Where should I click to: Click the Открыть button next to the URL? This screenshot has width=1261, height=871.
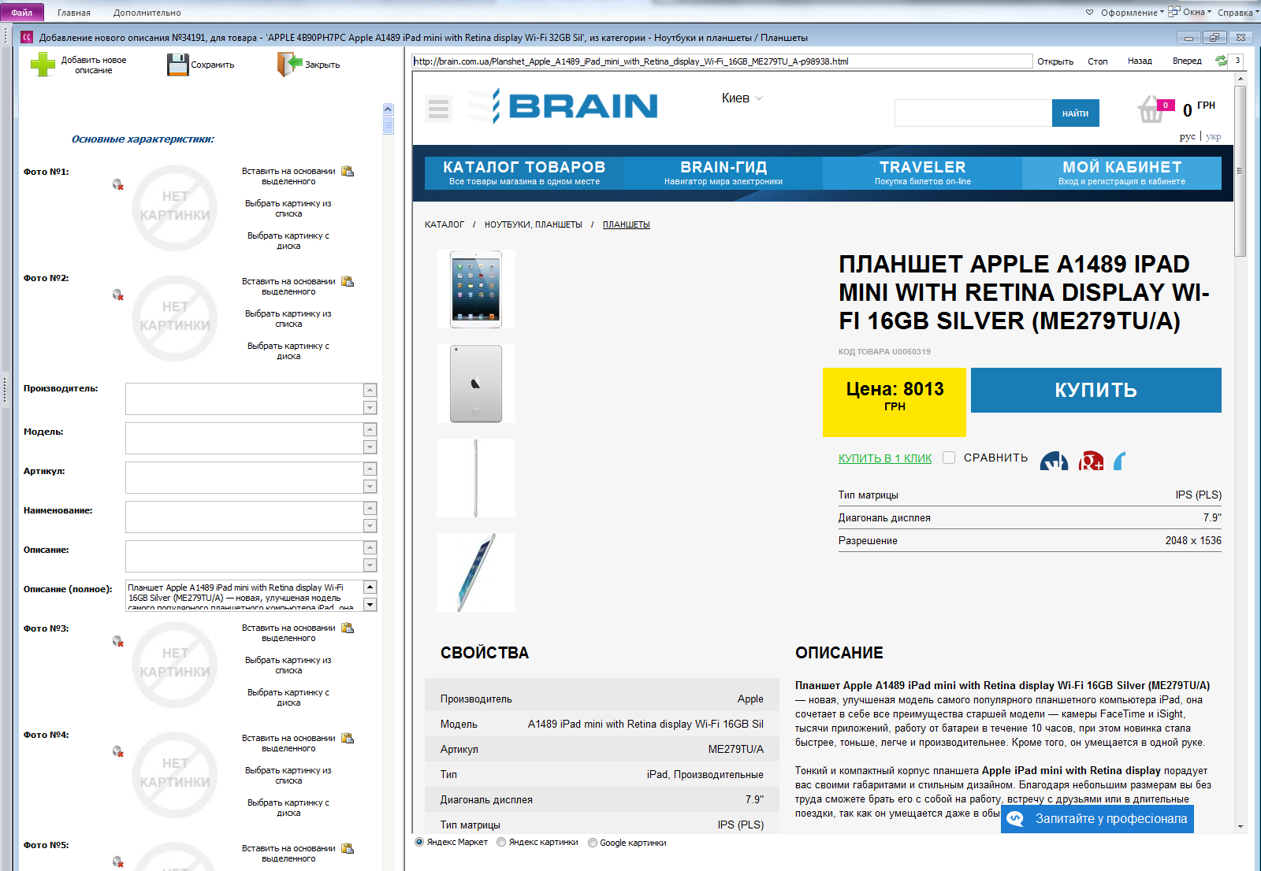tap(1055, 61)
